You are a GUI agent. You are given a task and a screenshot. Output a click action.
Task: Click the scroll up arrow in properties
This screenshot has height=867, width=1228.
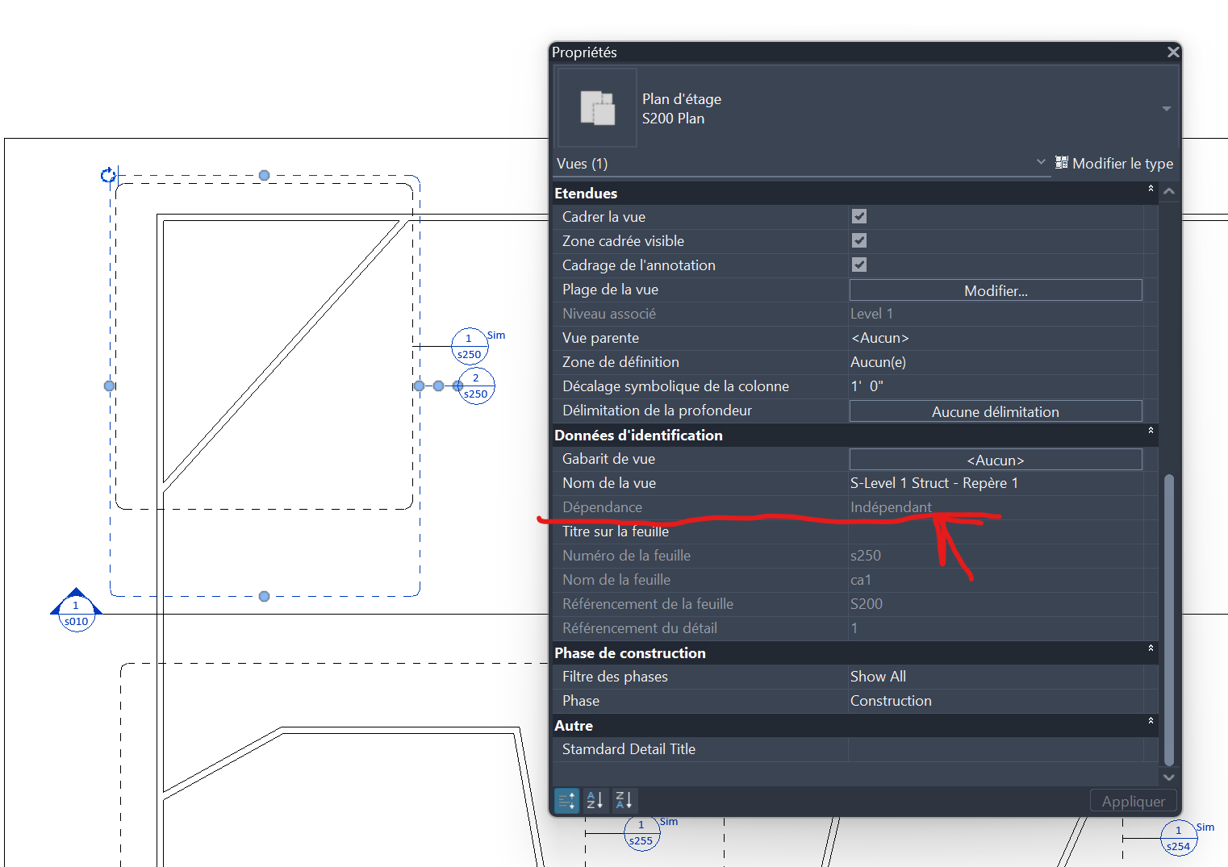[1169, 192]
